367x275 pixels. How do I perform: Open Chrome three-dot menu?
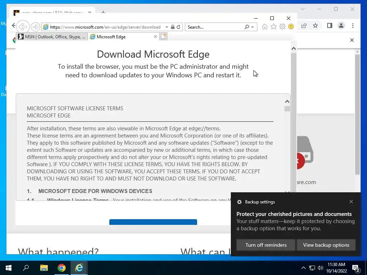[353, 25]
